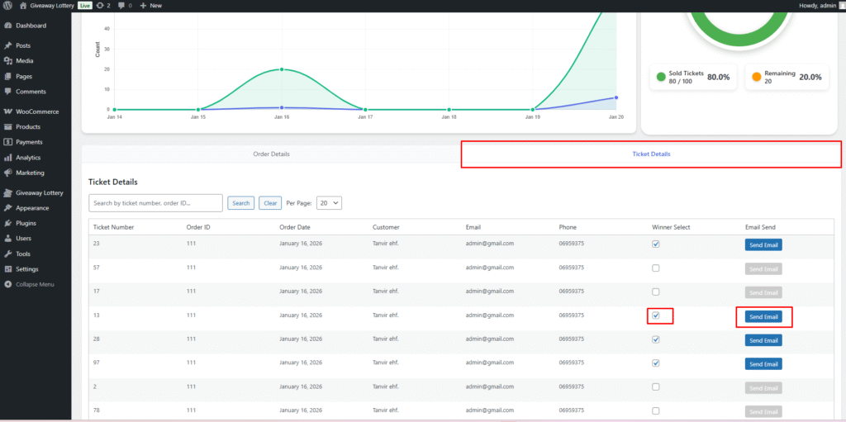Click Send Email for ticket 28
Viewport: 846px width, 422px height.
pos(763,340)
